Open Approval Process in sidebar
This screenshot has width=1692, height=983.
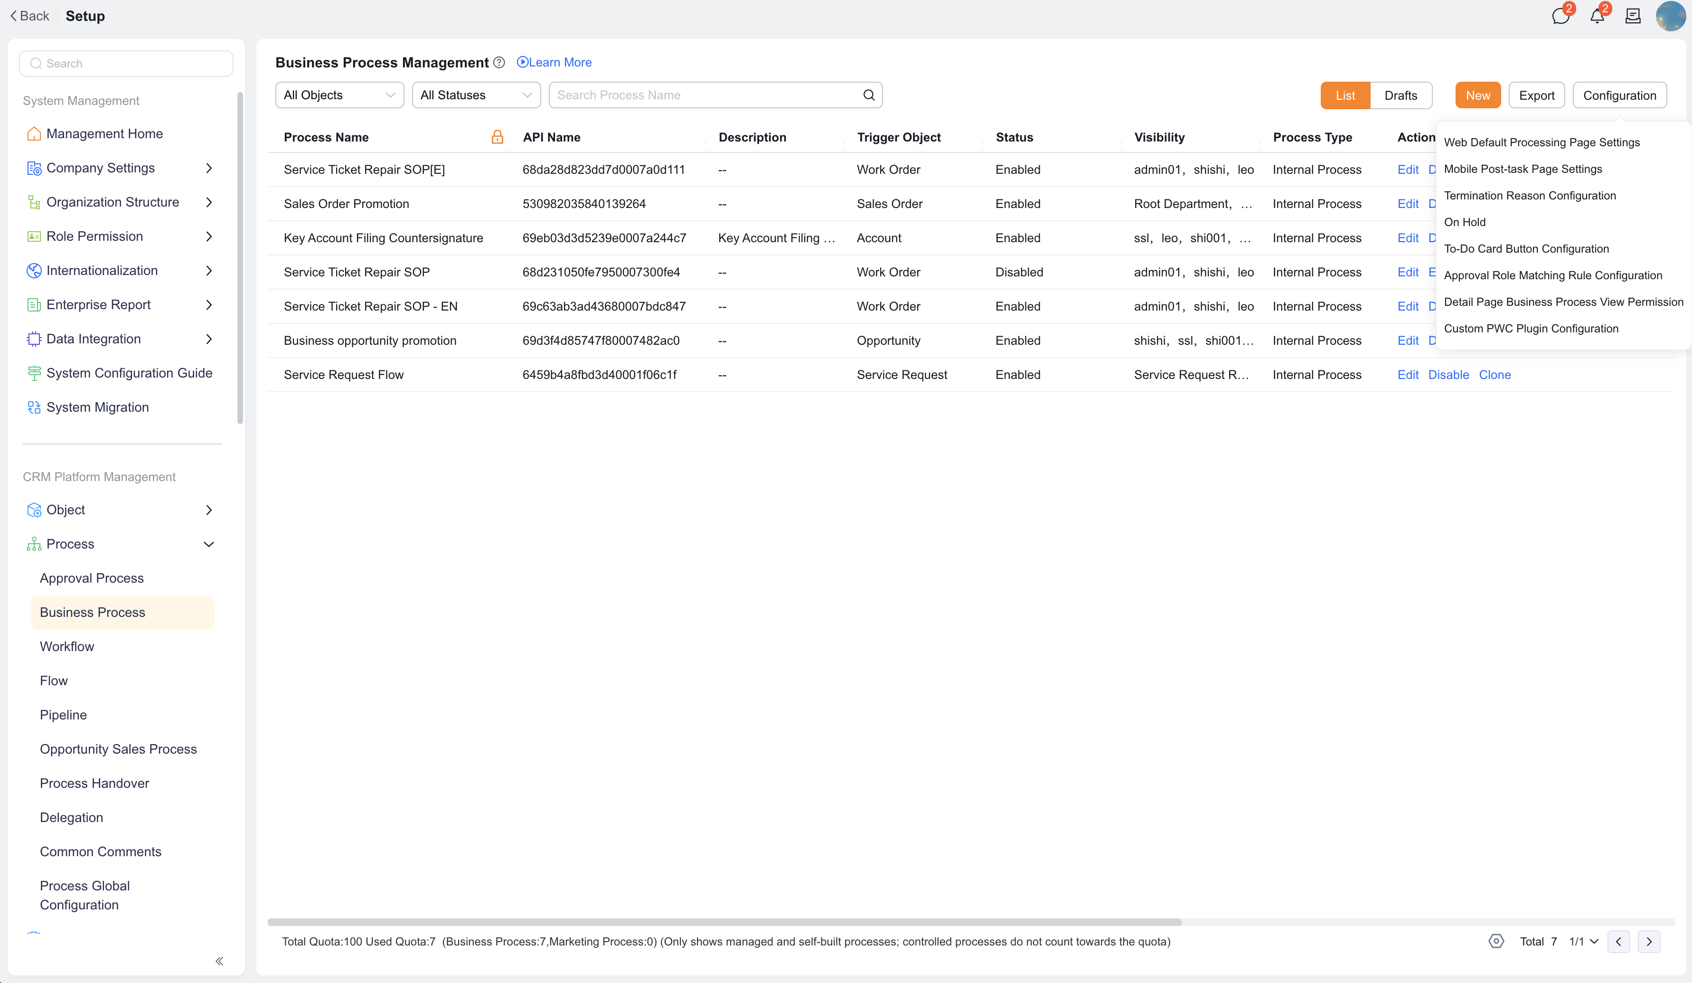[92, 578]
